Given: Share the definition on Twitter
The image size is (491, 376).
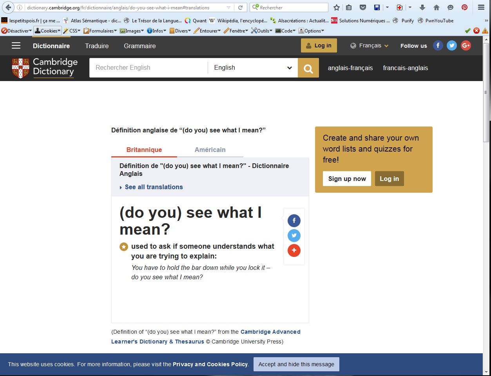Looking at the screenshot, I should pyautogui.click(x=294, y=235).
